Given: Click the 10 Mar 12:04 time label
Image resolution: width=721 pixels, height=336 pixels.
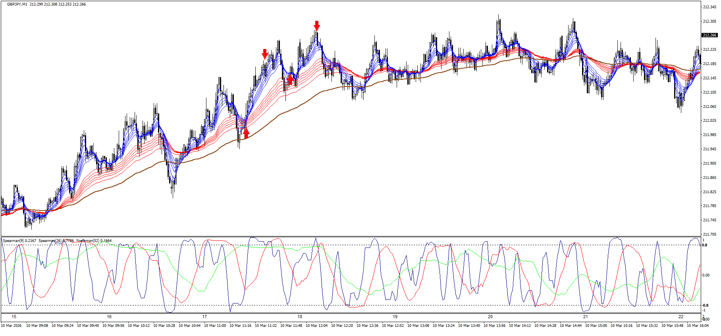Looking at the screenshot, I should tap(316, 326).
